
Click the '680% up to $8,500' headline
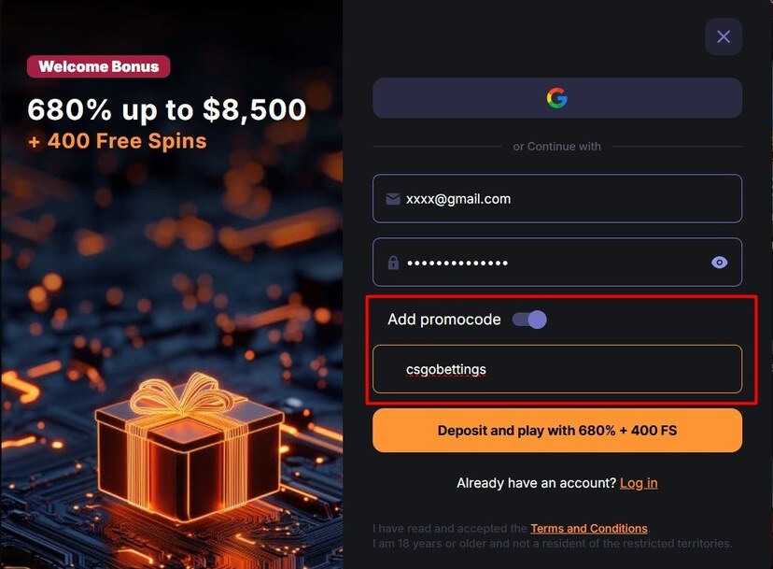[x=167, y=110]
